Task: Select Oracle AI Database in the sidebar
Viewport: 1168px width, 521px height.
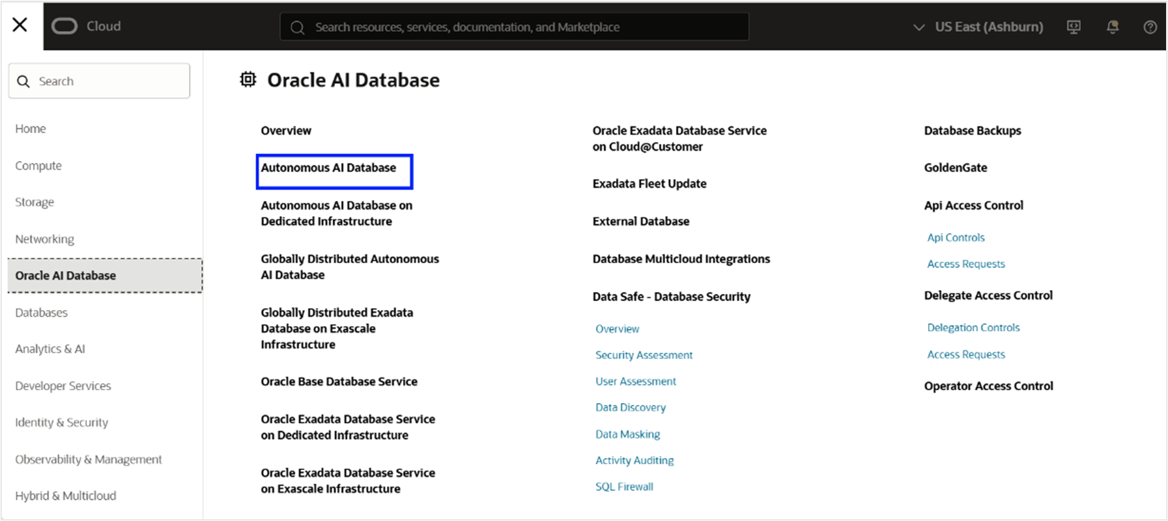Action: (x=105, y=275)
